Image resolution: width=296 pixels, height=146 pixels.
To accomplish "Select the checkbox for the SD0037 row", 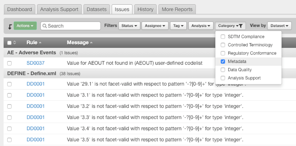I will (9, 63).
